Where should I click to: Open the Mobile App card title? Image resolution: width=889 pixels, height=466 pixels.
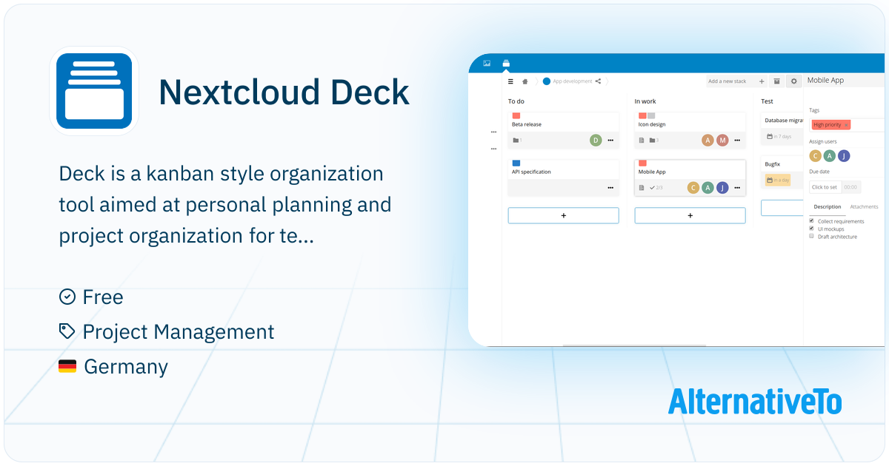click(652, 172)
